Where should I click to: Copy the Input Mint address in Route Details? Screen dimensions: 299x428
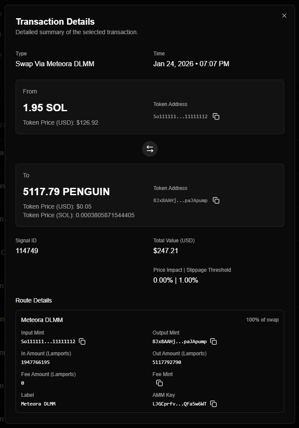point(82,341)
